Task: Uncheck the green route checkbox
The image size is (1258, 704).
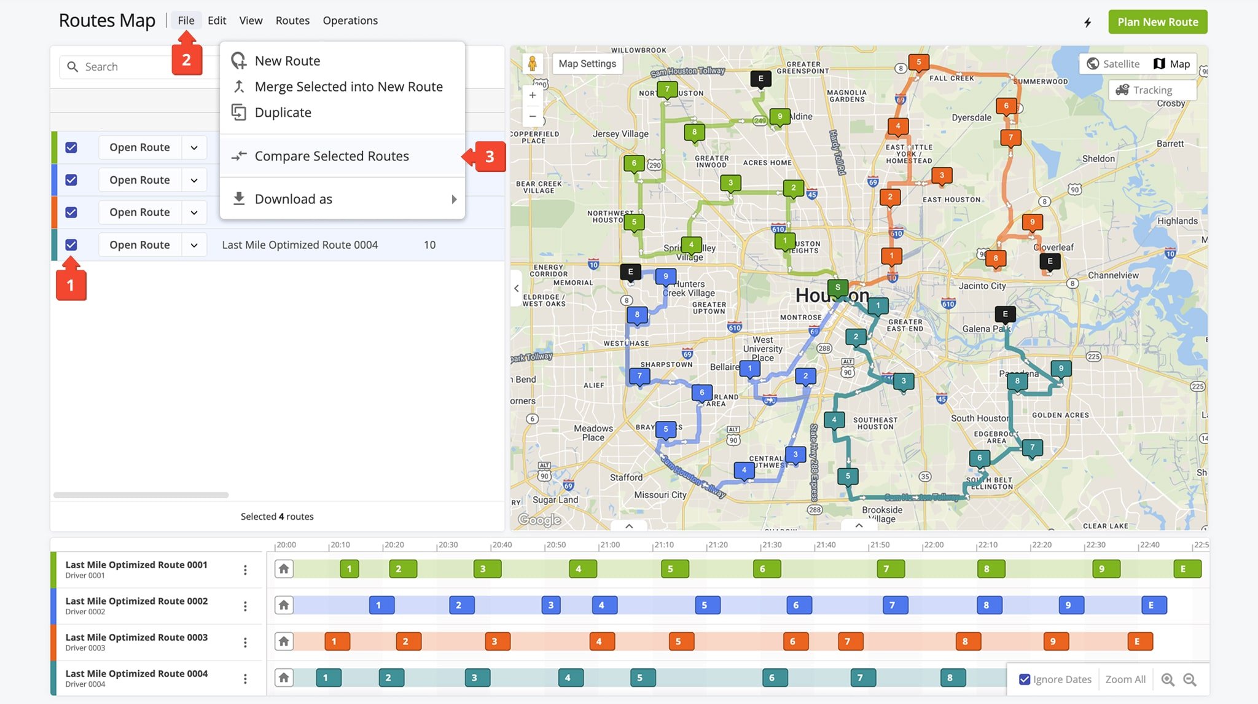Action: [x=71, y=147]
